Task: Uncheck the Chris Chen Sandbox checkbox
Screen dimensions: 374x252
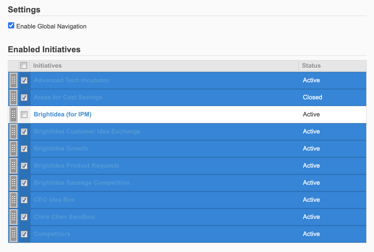Action: point(24,217)
